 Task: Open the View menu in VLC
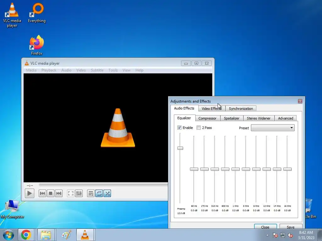point(126,70)
